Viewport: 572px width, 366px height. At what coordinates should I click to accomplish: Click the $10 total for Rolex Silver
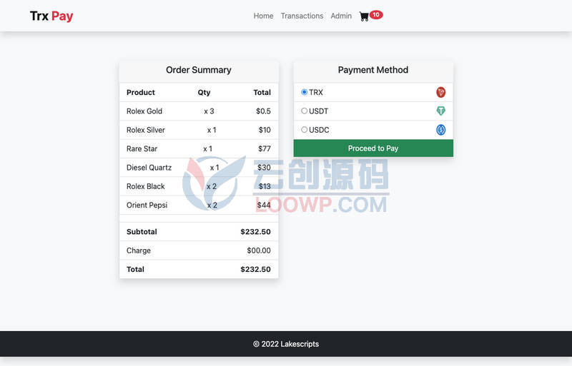[x=265, y=130]
